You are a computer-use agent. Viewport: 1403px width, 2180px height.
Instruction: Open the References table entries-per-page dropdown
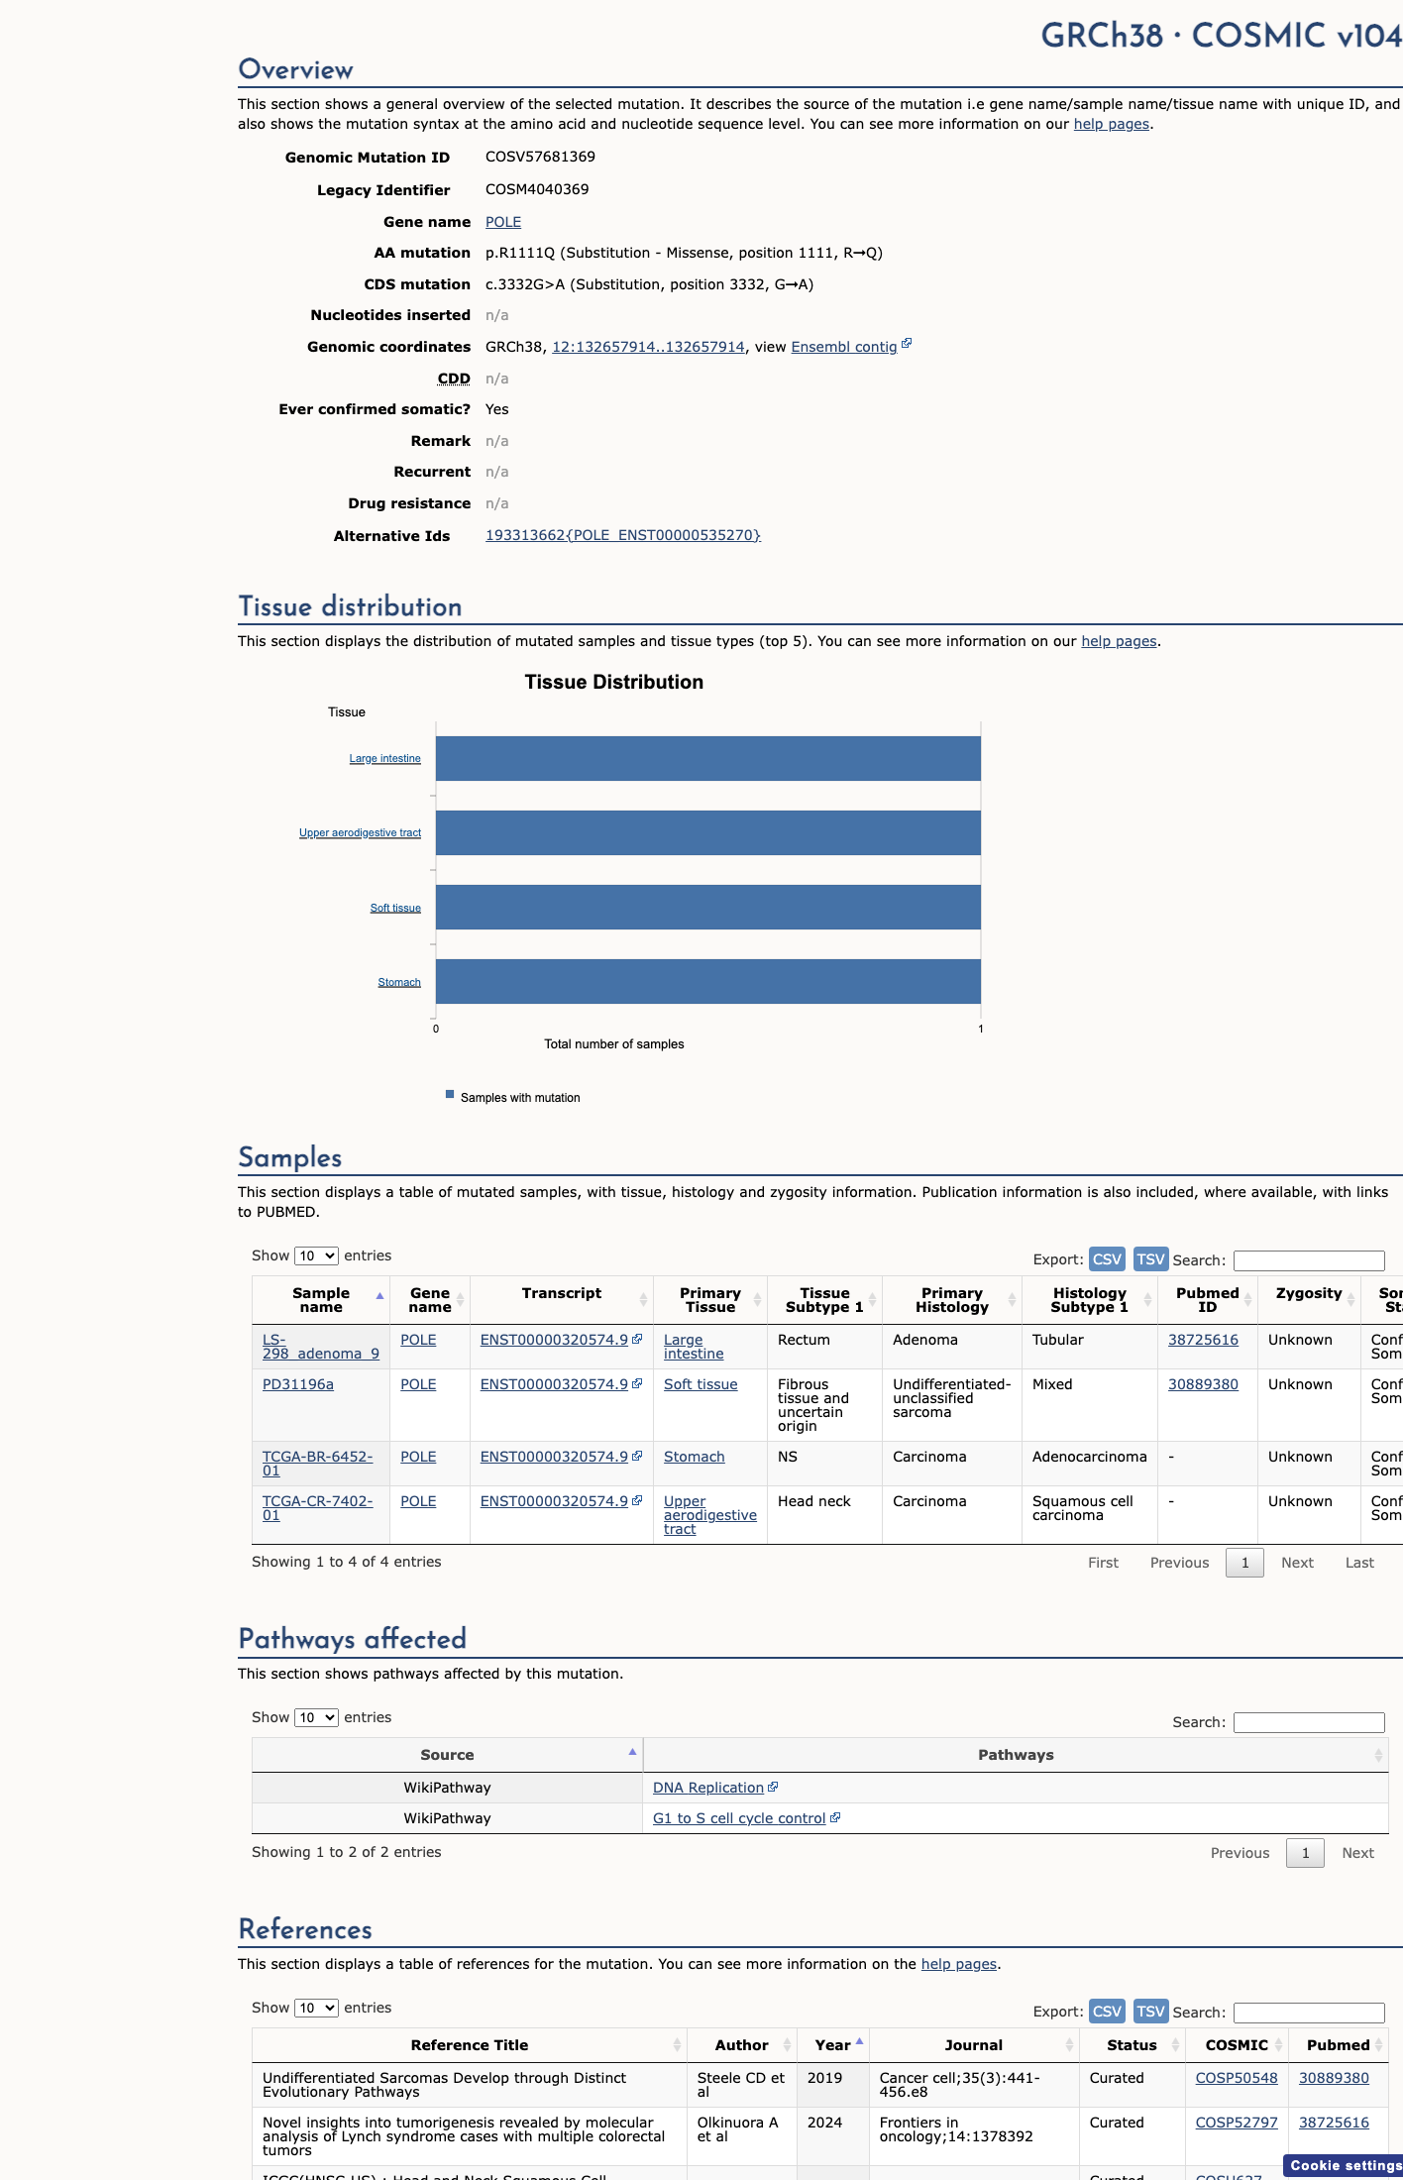tap(316, 2008)
